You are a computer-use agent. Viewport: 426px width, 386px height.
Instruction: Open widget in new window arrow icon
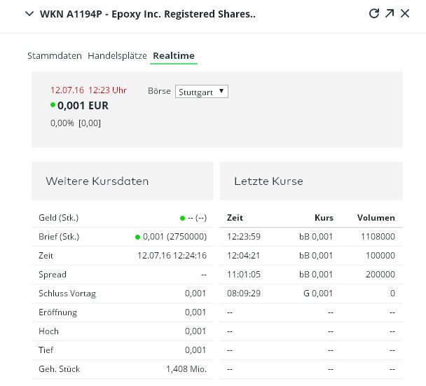[390, 13]
